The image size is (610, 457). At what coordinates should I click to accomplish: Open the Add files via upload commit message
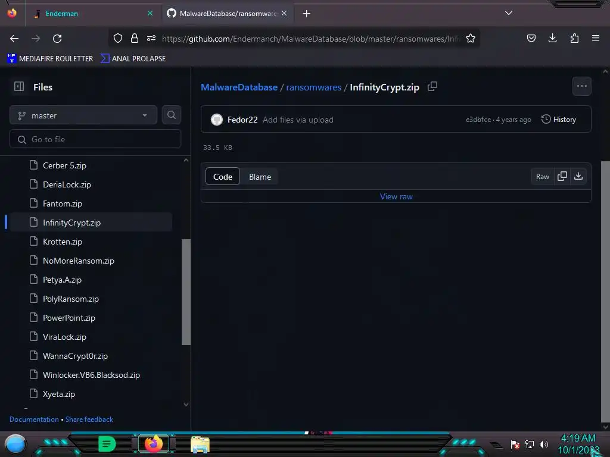pos(298,120)
